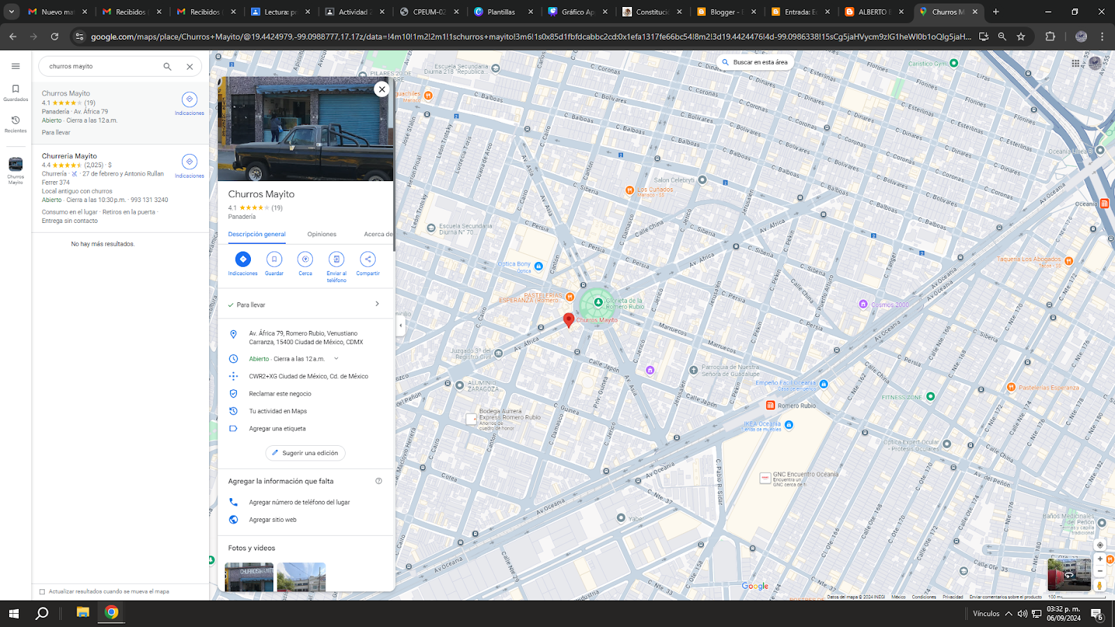The width and height of the screenshot is (1115, 627).
Task: Expand the opening hours dropdown
Action: click(x=336, y=359)
